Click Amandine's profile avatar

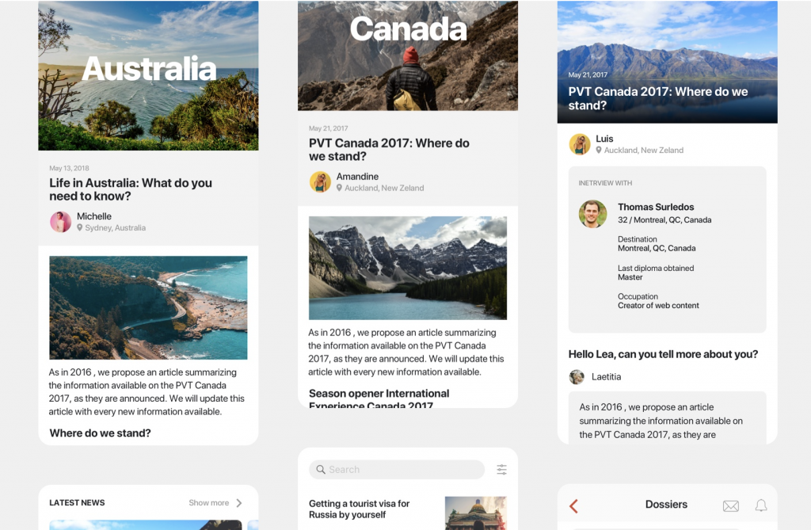coord(320,181)
